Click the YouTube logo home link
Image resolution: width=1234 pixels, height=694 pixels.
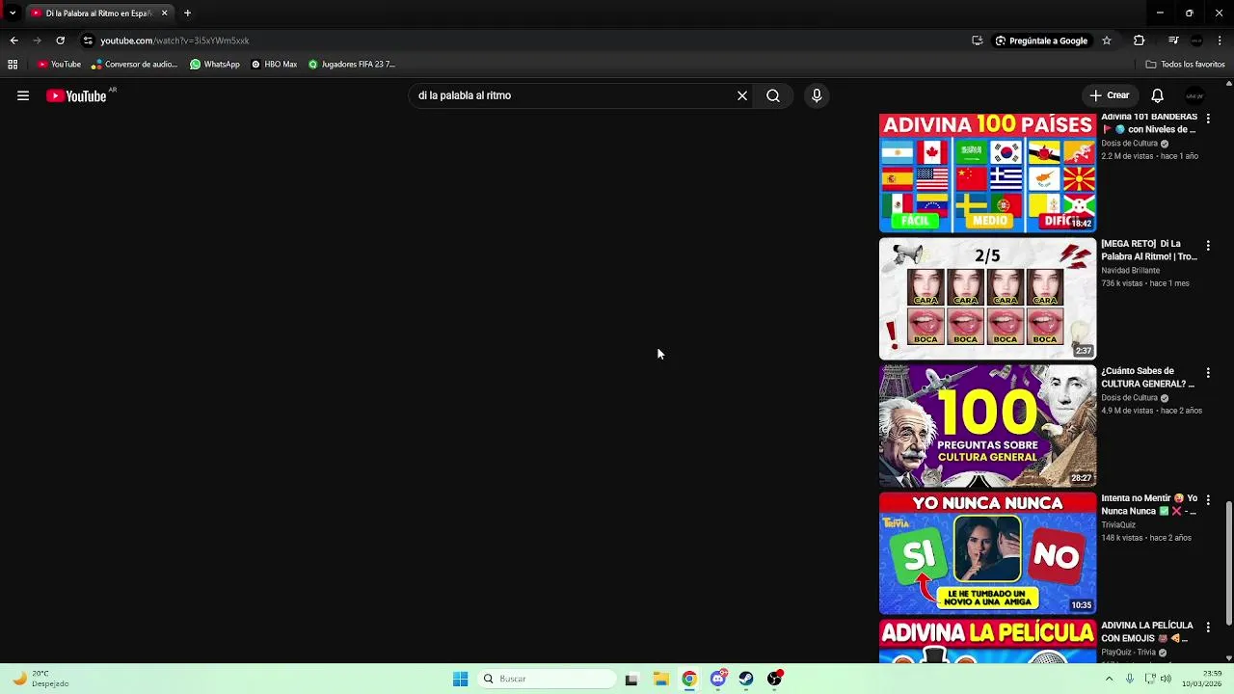(76, 95)
